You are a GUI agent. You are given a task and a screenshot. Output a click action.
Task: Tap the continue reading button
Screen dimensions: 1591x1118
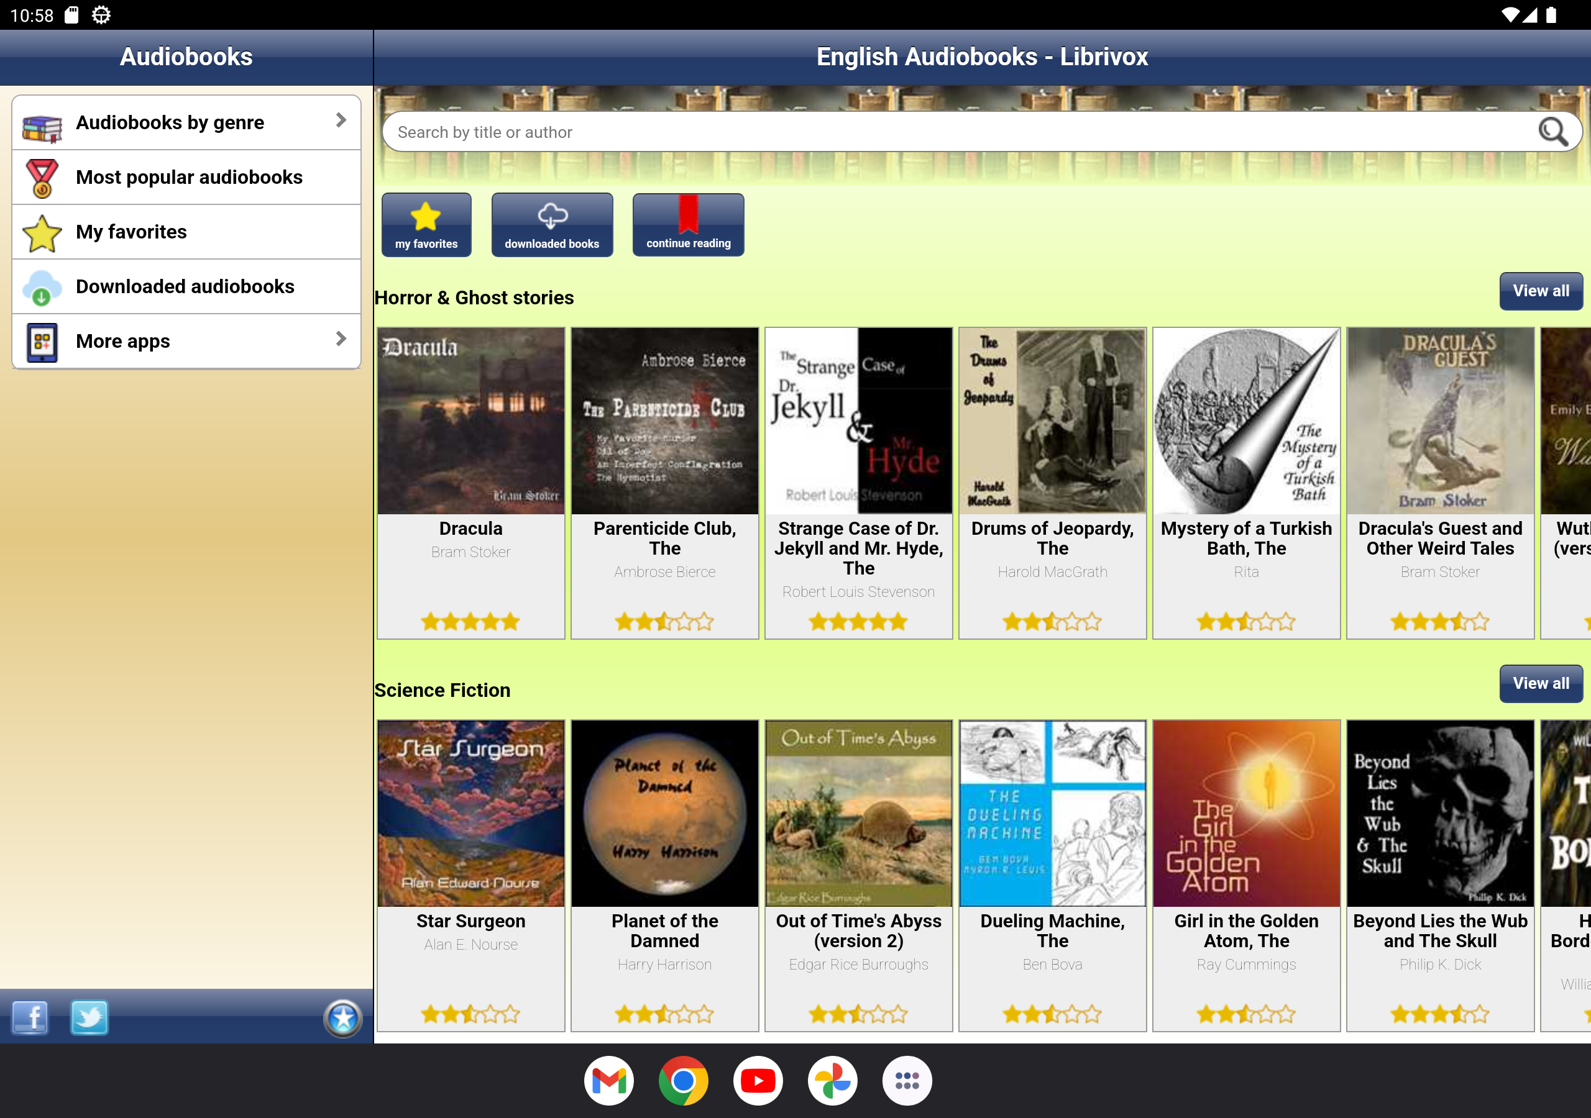click(688, 225)
